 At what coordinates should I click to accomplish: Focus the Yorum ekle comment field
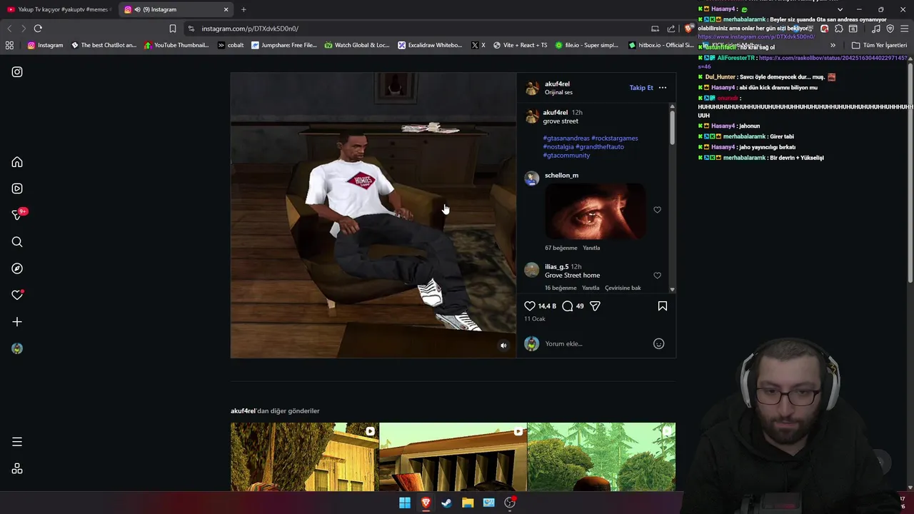(596, 344)
